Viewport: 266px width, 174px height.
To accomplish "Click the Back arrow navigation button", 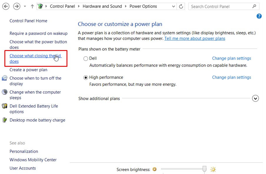I will (x=6, y=6).
